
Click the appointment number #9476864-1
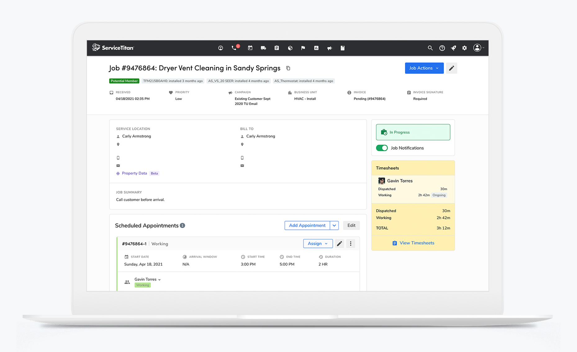coord(134,244)
